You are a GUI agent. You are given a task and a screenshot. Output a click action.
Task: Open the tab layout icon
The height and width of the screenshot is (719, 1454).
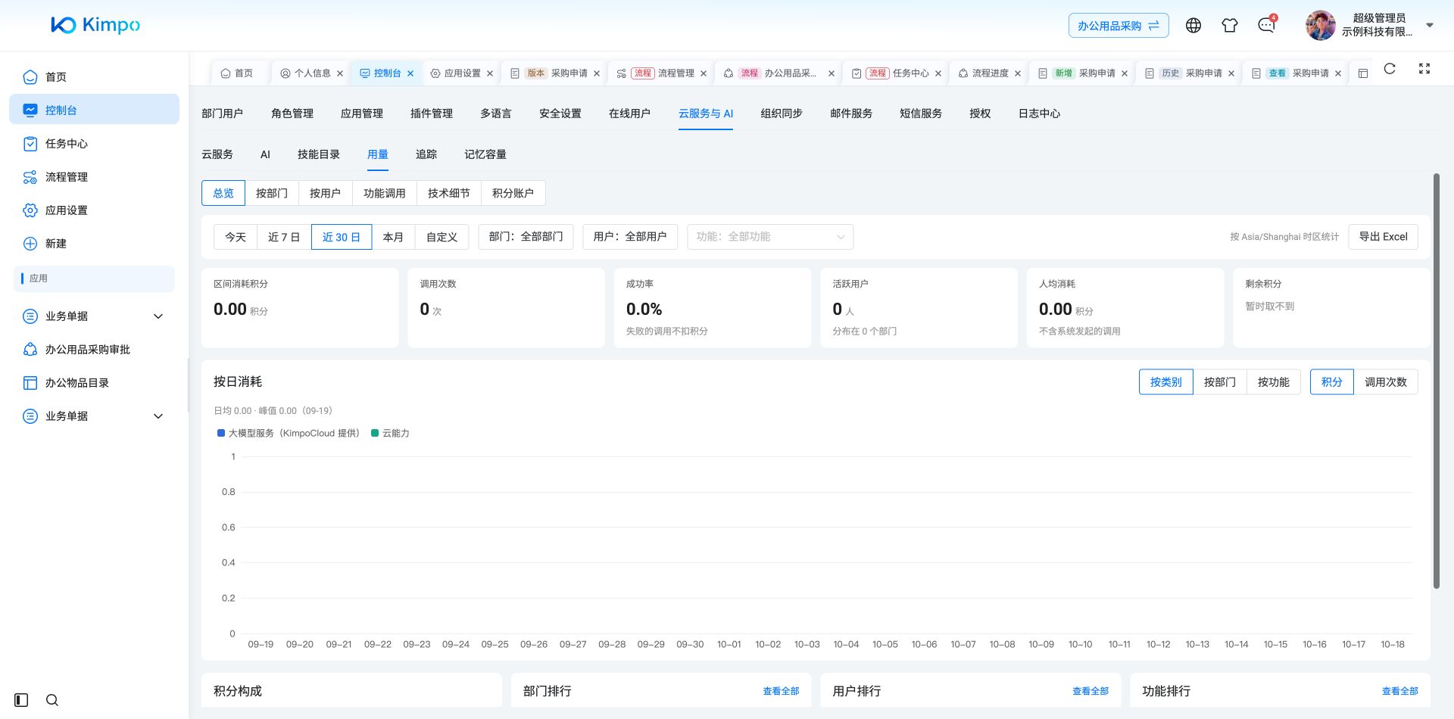tap(1363, 73)
